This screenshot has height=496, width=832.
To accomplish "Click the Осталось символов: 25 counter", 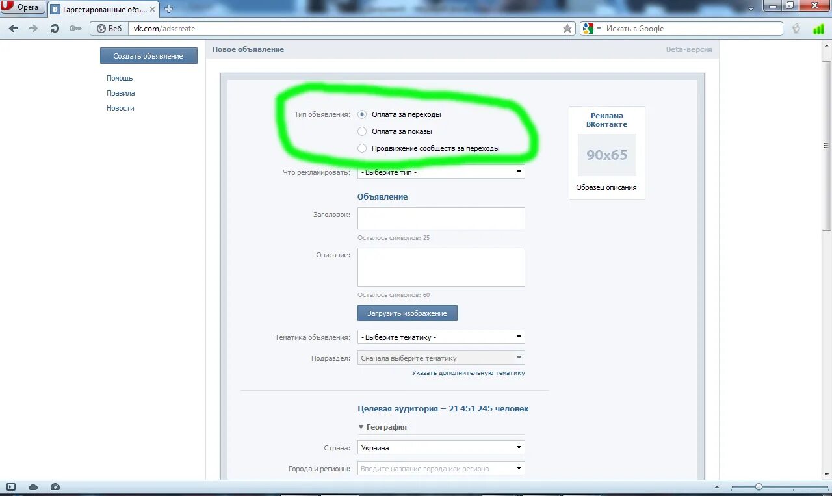I will click(x=393, y=238).
